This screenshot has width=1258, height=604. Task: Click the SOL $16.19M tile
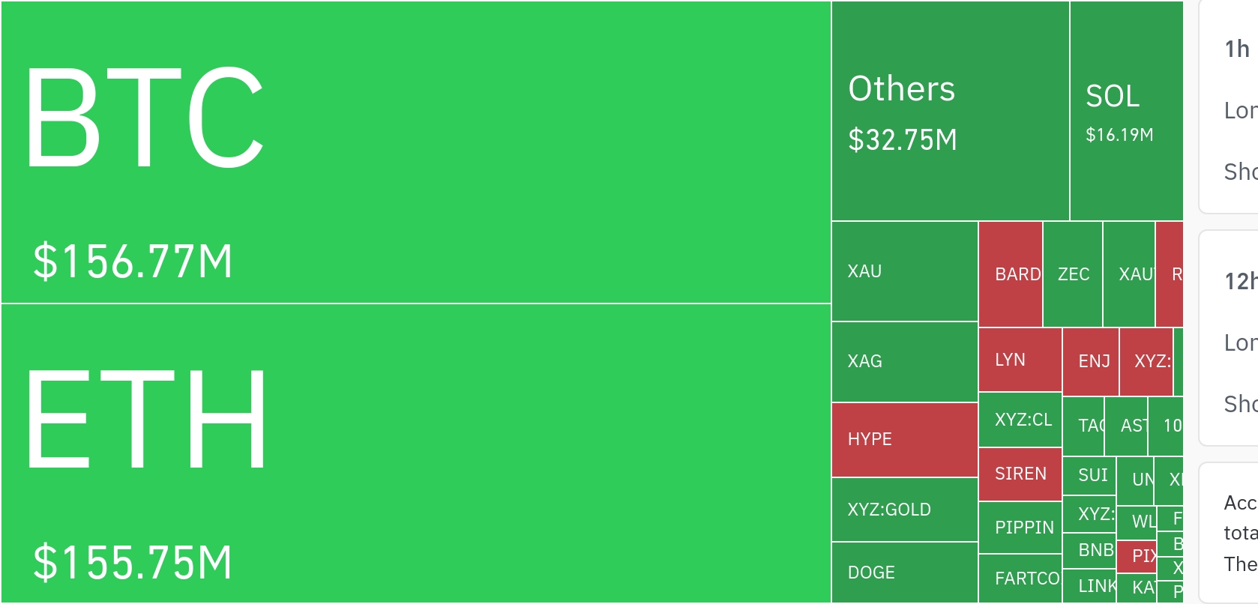coord(1126,111)
